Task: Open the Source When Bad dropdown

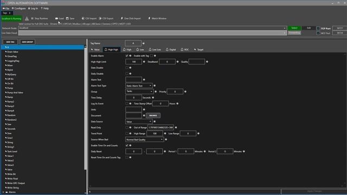Action: (145, 140)
